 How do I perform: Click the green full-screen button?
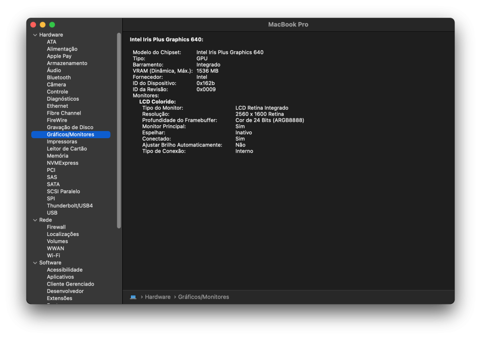pyautogui.click(x=52, y=25)
